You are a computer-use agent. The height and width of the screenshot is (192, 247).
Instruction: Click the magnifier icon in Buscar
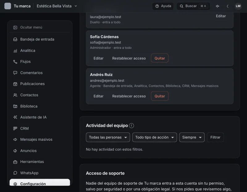[182, 6]
